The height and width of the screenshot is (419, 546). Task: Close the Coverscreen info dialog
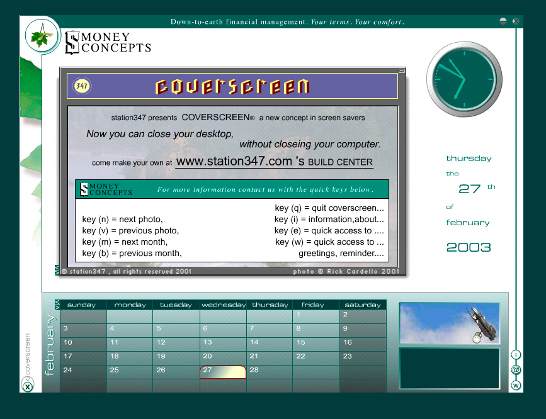(x=402, y=70)
